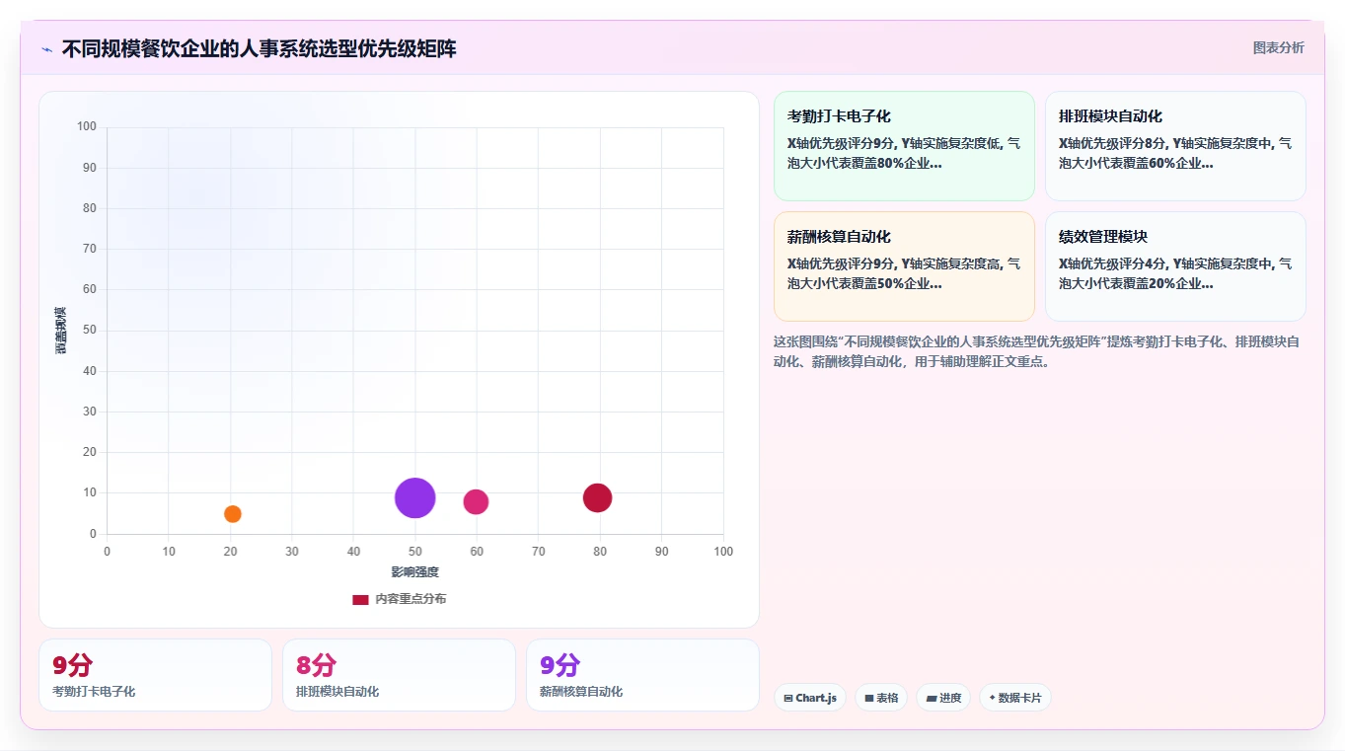Click the 进度 tag icon
This screenshot has height=751, width=1345.
pos(932,698)
